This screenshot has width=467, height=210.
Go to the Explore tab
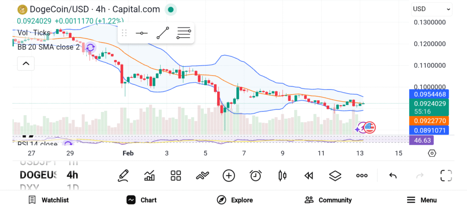coord(235,200)
